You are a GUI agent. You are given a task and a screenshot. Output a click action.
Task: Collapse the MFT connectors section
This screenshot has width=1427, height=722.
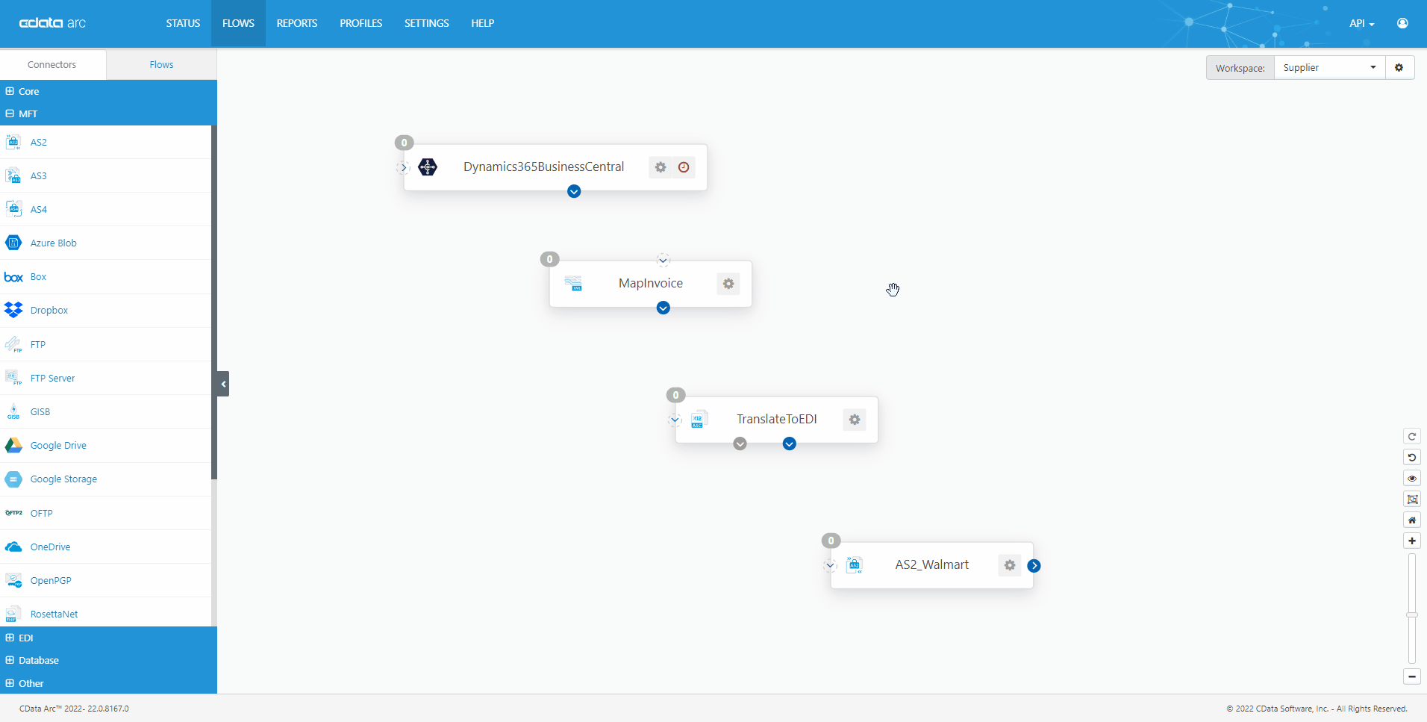108,113
